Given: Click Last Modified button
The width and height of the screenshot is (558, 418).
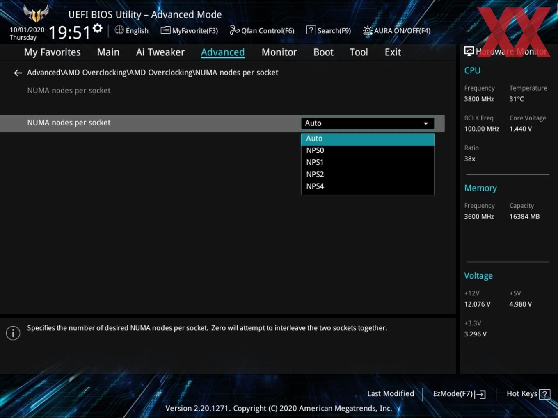Looking at the screenshot, I should (x=390, y=394).
